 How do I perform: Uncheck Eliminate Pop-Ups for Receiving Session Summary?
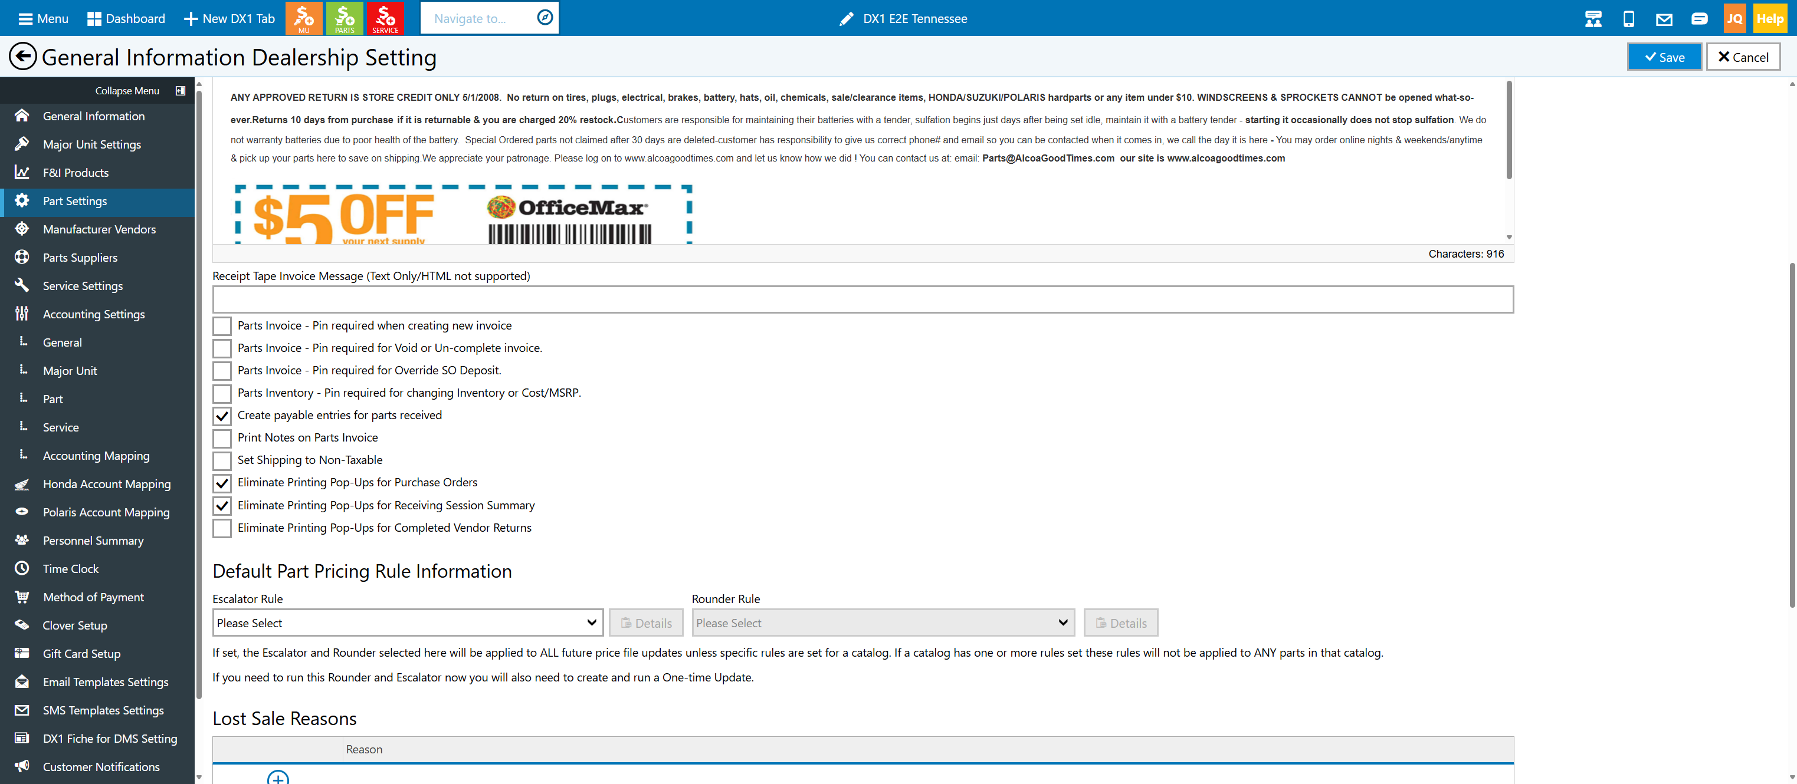coord(222,505)
